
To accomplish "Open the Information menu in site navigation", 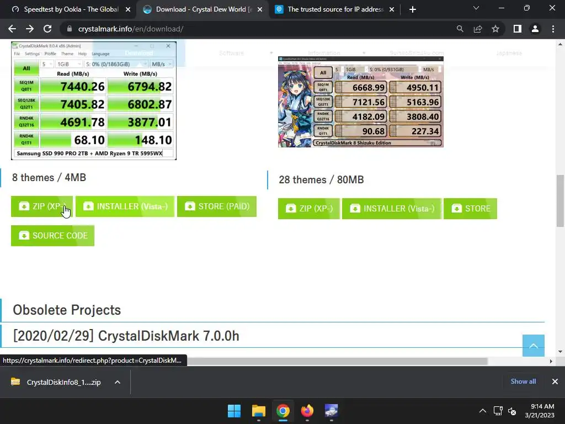I will [324, 53].
